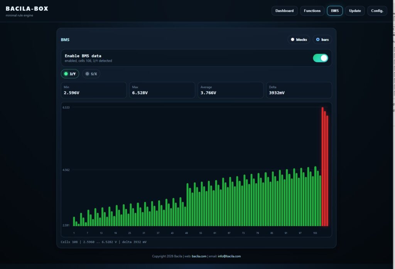Click the grey status dot on S/X
Screen dimensions: 395x269
[87, 74]
